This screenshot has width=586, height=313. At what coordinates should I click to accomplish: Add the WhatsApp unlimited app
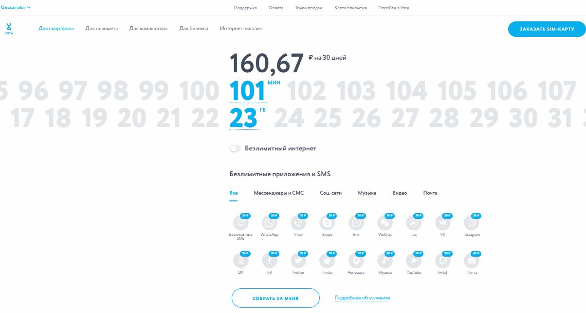tap(270, 223)
